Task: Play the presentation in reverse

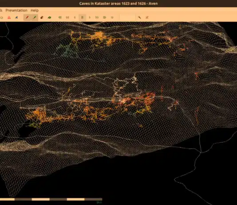Action: tap(75, 17)
